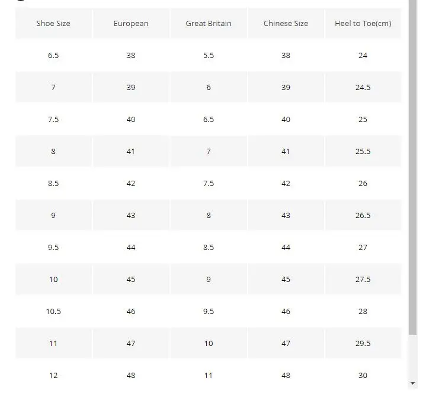
Task: Click the Great Britain 6.5 cell
Action: coord(209,120)
